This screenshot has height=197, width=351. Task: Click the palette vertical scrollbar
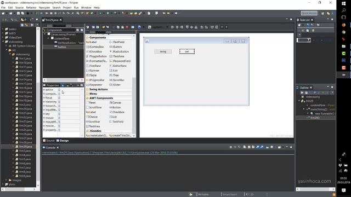click(x=134, y=105)
